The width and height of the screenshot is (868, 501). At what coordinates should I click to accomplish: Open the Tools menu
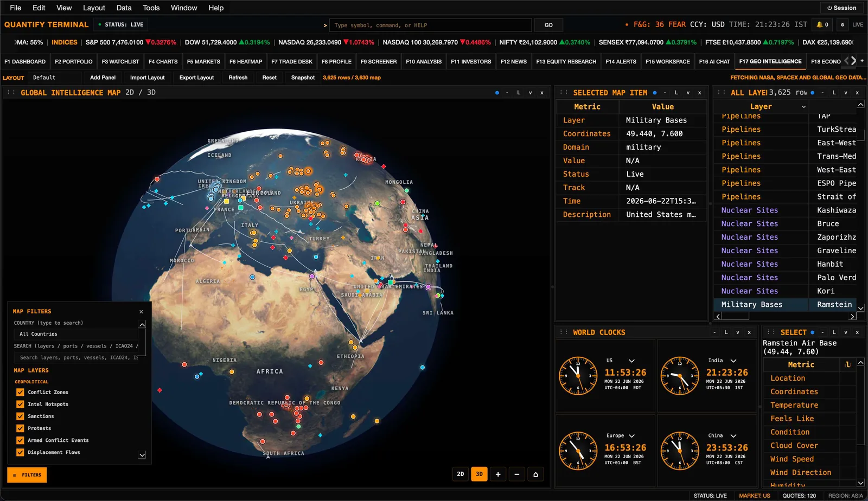pos(151,8)
